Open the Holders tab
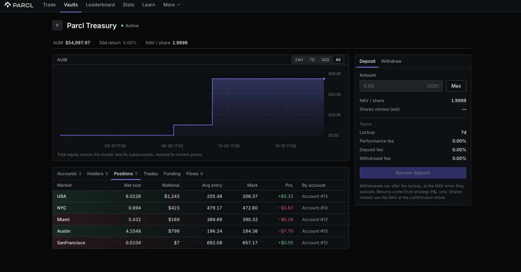The height and width of the screenshot is (272, 521). coord(98,174)
